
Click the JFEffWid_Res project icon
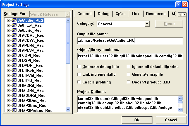pyautogui.click(x=14, y=75)
